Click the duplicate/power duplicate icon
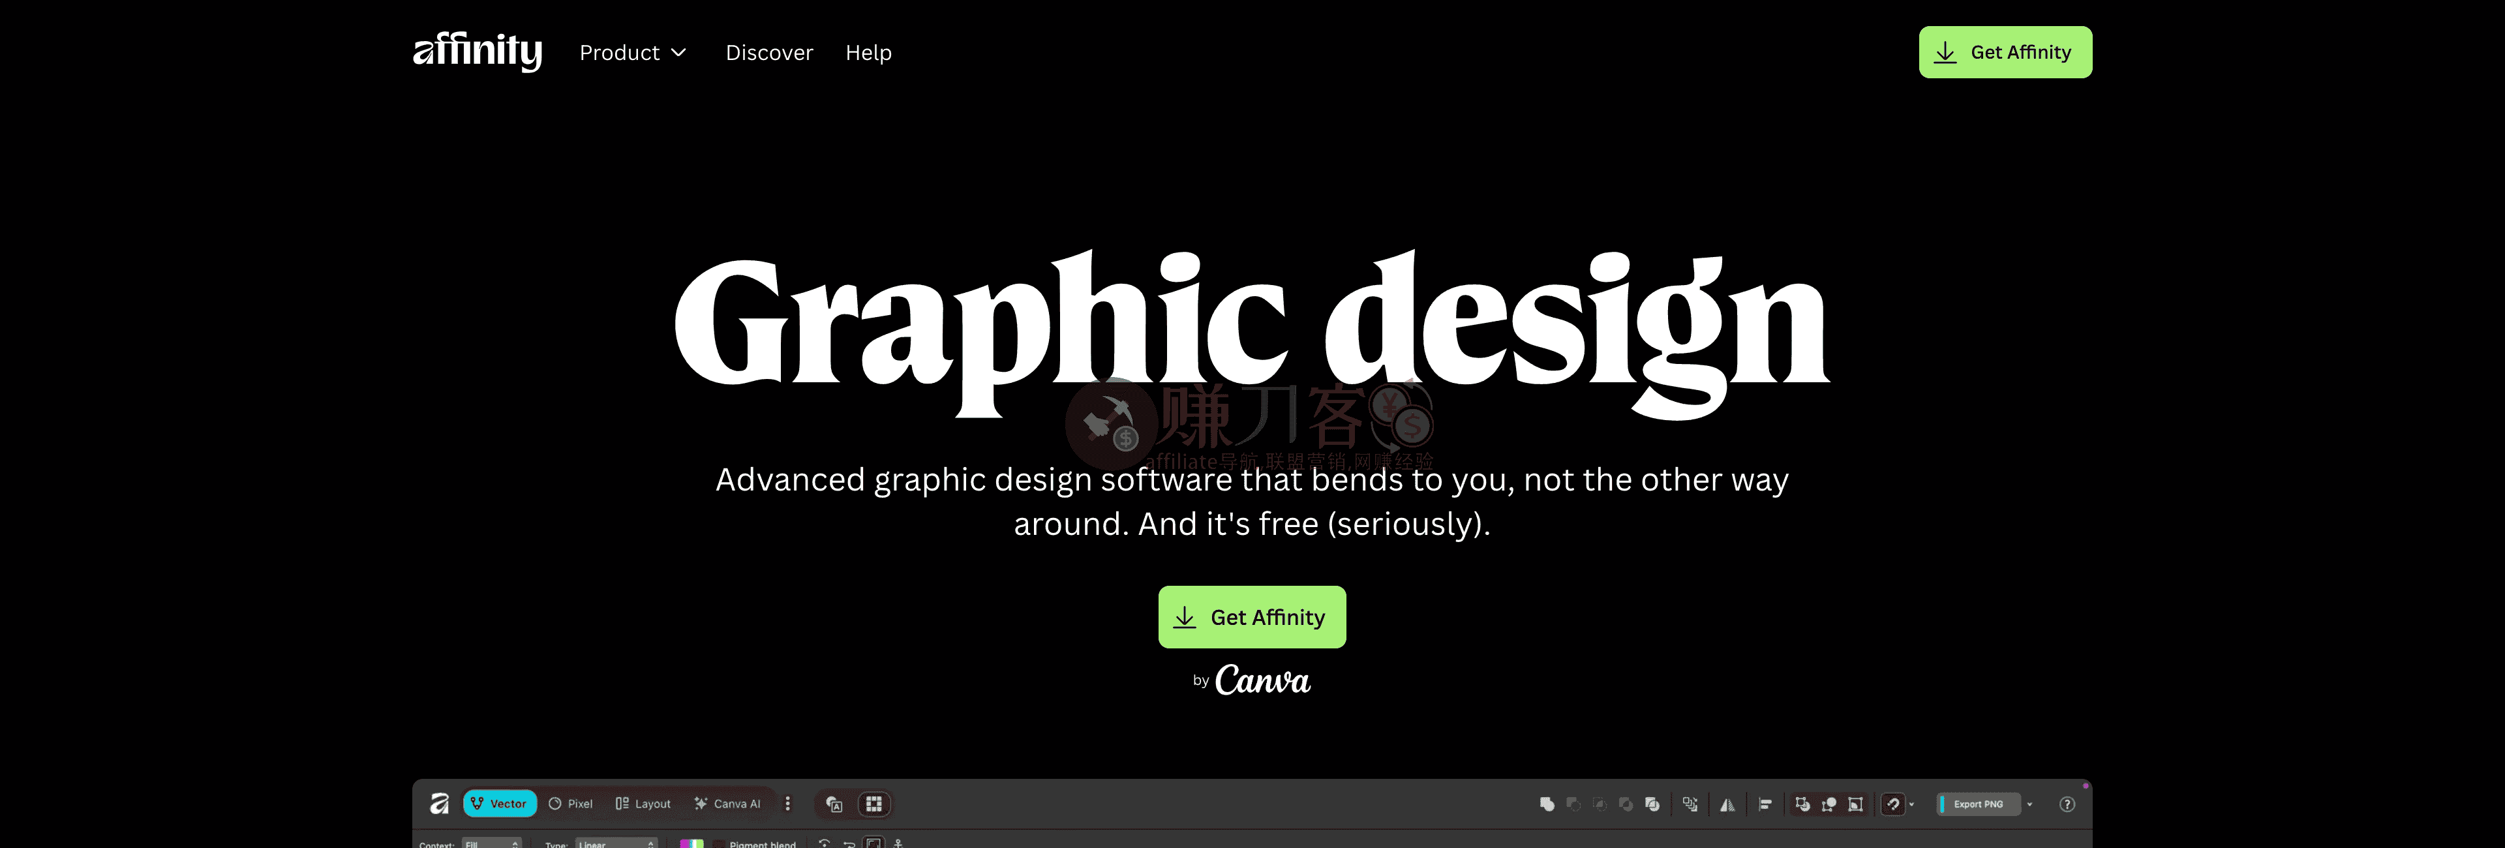This screenshot has height=848, width=2505. (1690, 804)
